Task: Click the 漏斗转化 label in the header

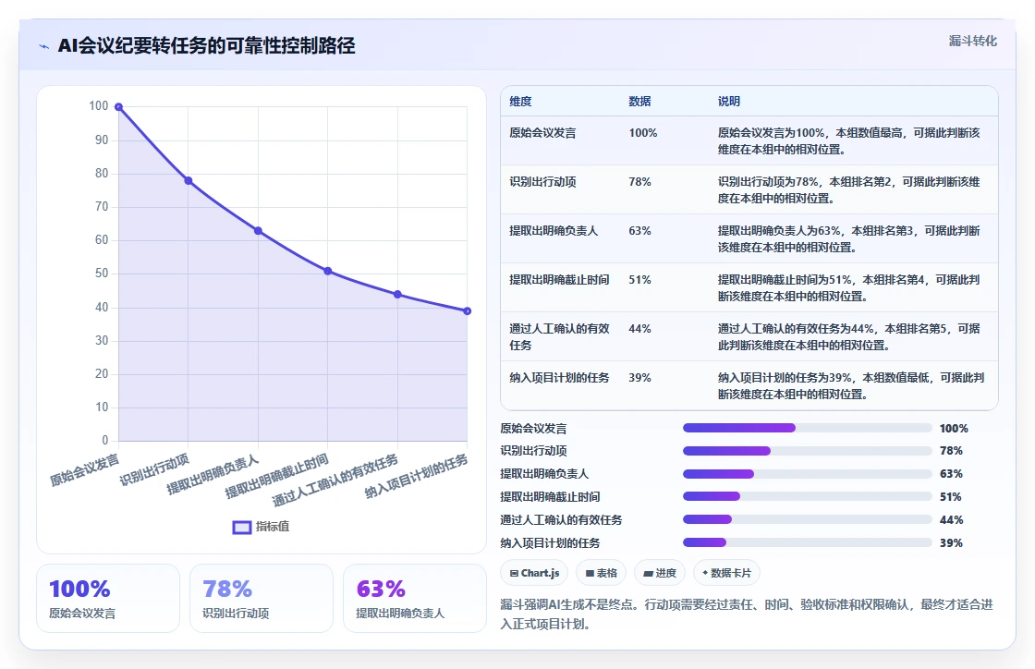Action: pyautogui.click(x=972, y=41)
